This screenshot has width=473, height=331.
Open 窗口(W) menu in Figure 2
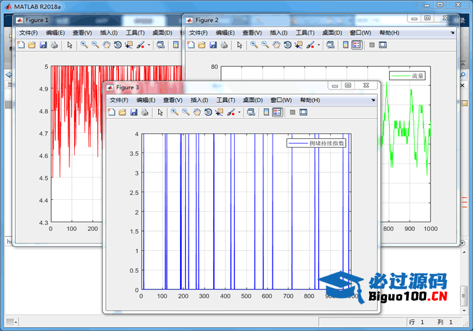click(360, 32)
